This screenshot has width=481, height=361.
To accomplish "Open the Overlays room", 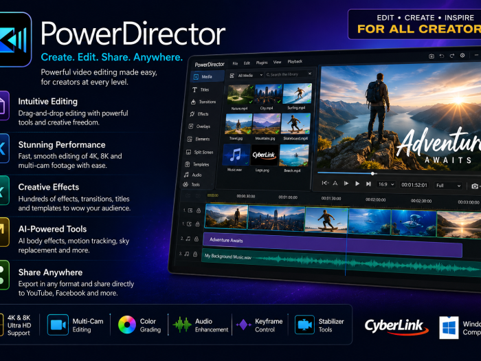I will pyautogui.click(x=199, y=126).
